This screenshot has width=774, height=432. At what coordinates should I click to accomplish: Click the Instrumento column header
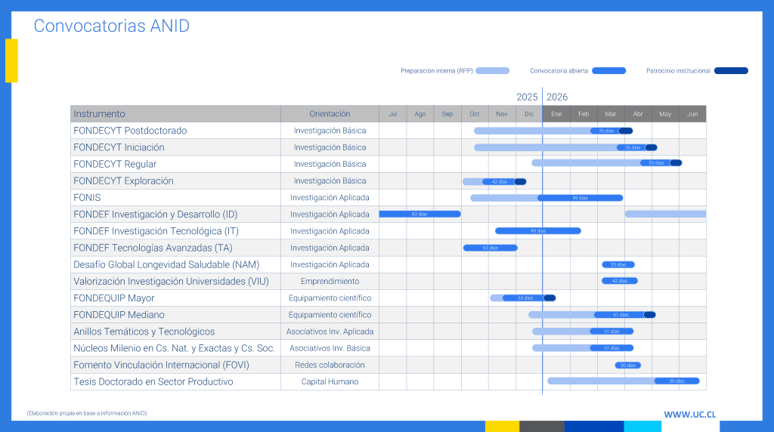point(100,114)
